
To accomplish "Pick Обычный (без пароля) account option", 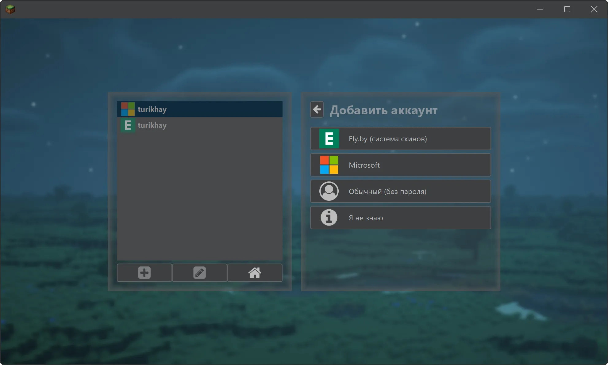I will pos(400,191).
